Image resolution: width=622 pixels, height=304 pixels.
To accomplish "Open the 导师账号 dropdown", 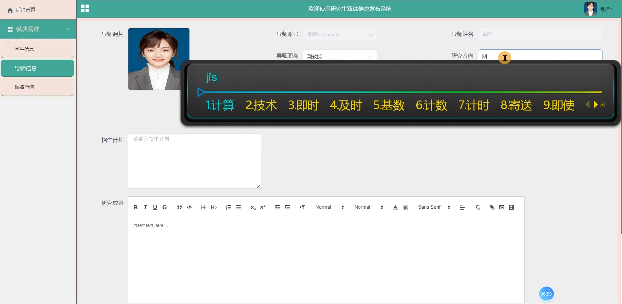I will coord(340,35).
